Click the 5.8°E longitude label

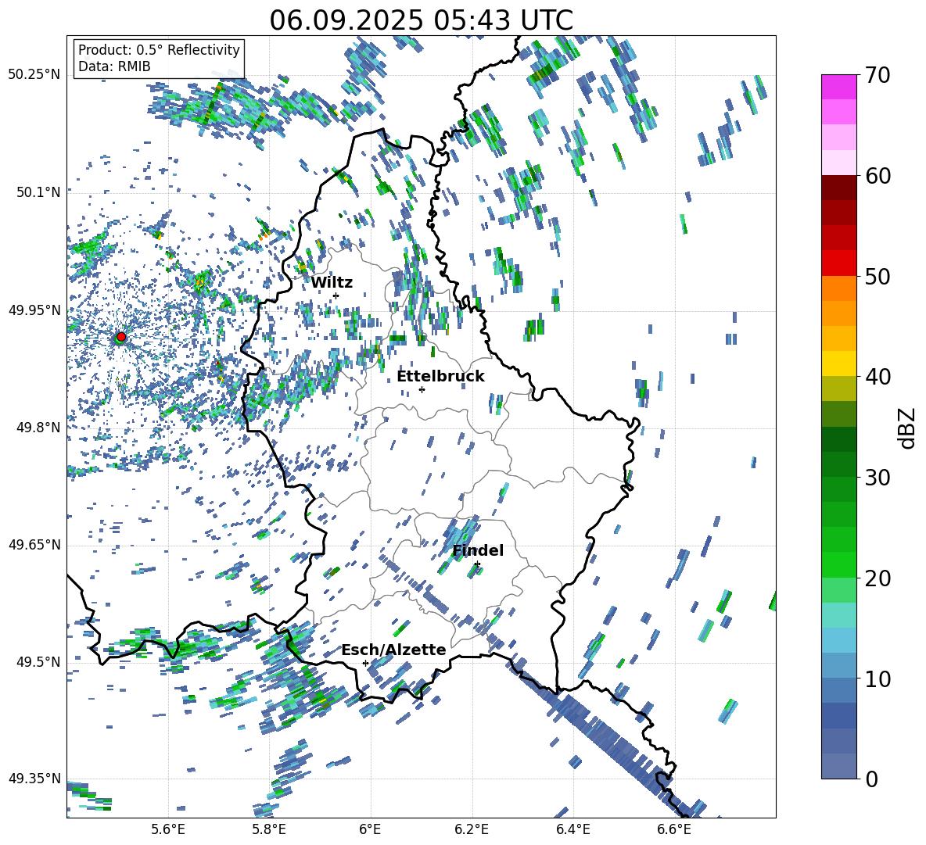[269, 829]
